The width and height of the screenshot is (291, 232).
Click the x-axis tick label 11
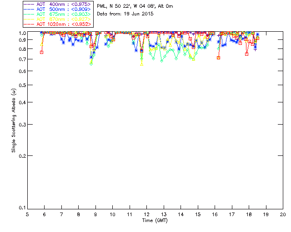[x=130, y=214]
